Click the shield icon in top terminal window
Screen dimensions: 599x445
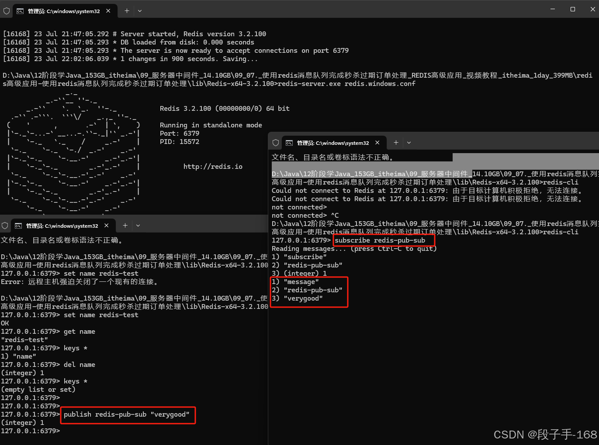[7, 11]
